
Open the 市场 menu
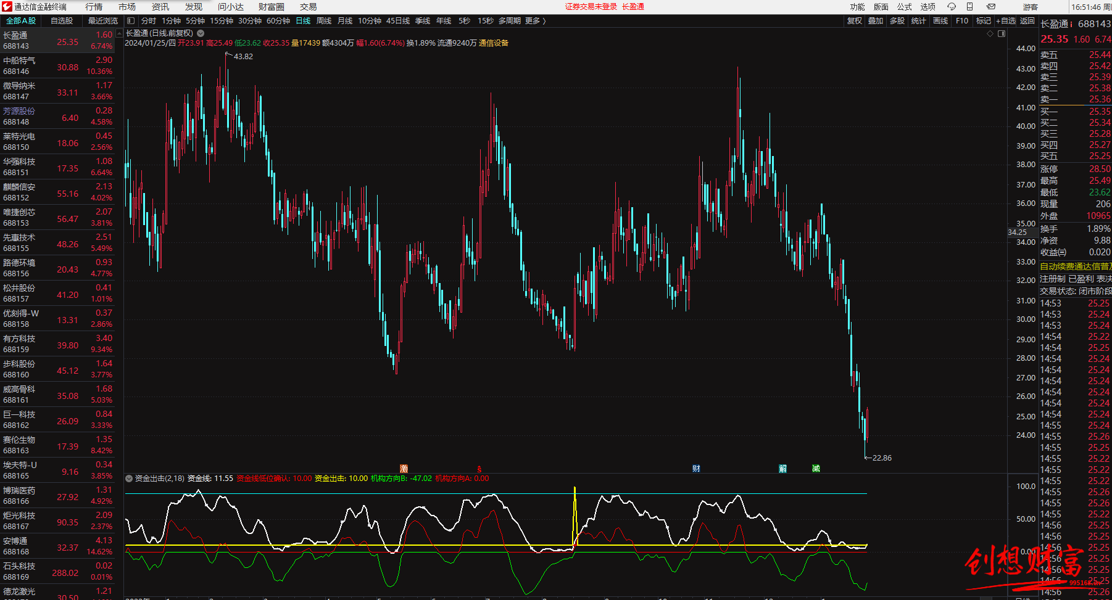127,7
